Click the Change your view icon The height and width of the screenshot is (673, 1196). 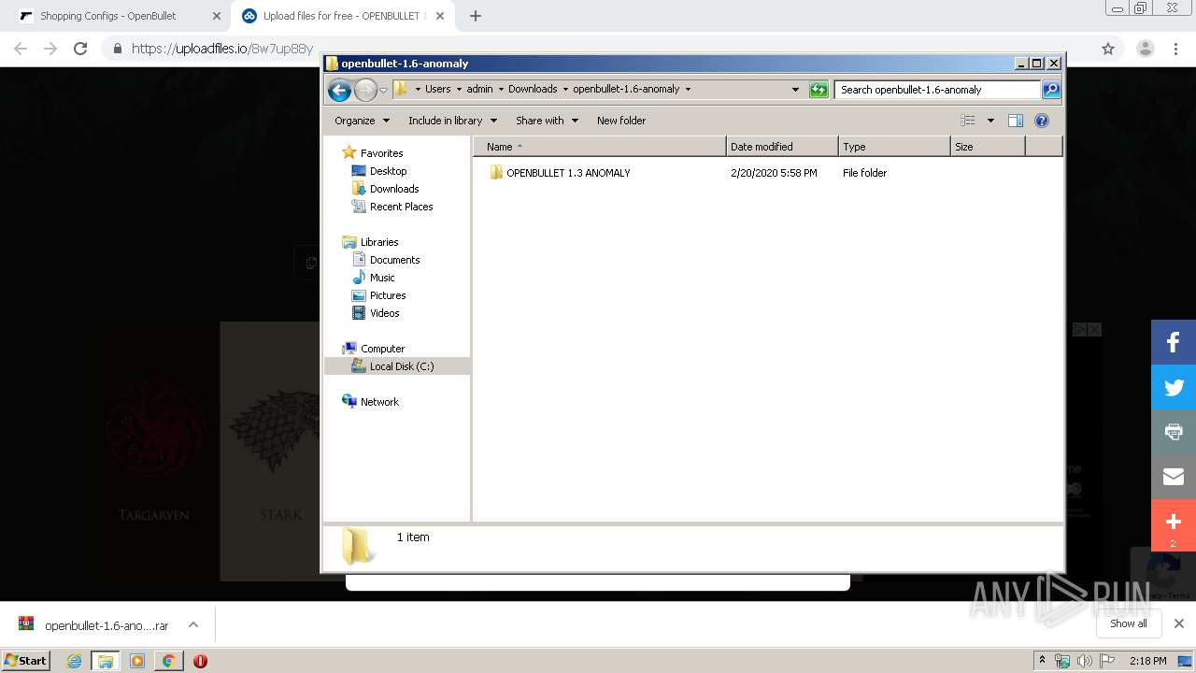[968, 121]
